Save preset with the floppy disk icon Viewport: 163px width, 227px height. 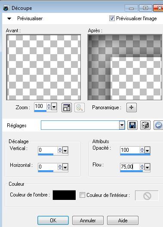coord(132,125)
